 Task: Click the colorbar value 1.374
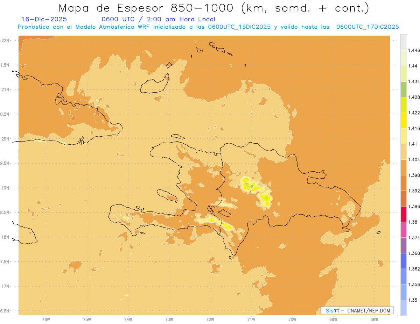(414, 238)
